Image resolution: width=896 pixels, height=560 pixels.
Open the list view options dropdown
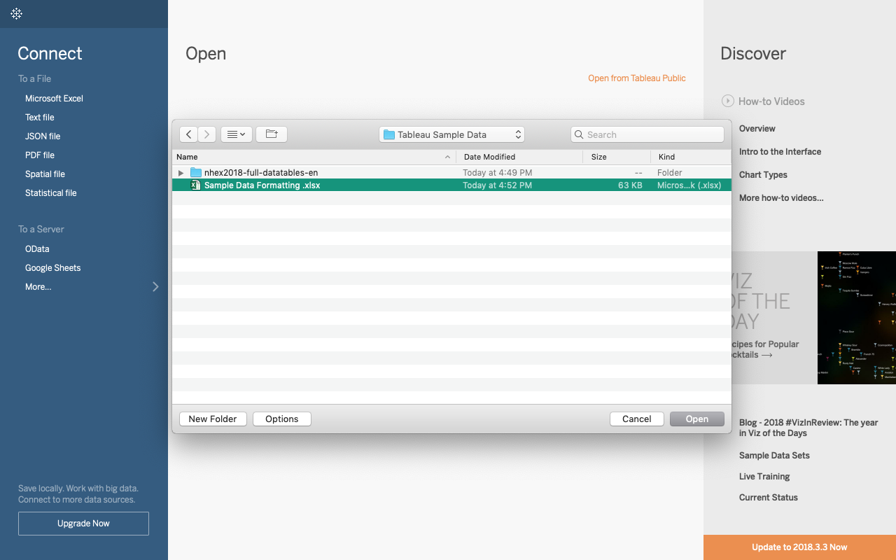(x=237, y=134)
